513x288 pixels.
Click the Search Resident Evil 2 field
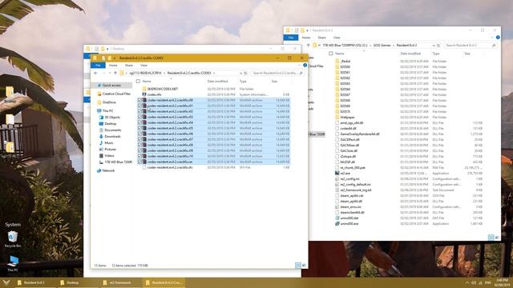[x=471, y=46]
